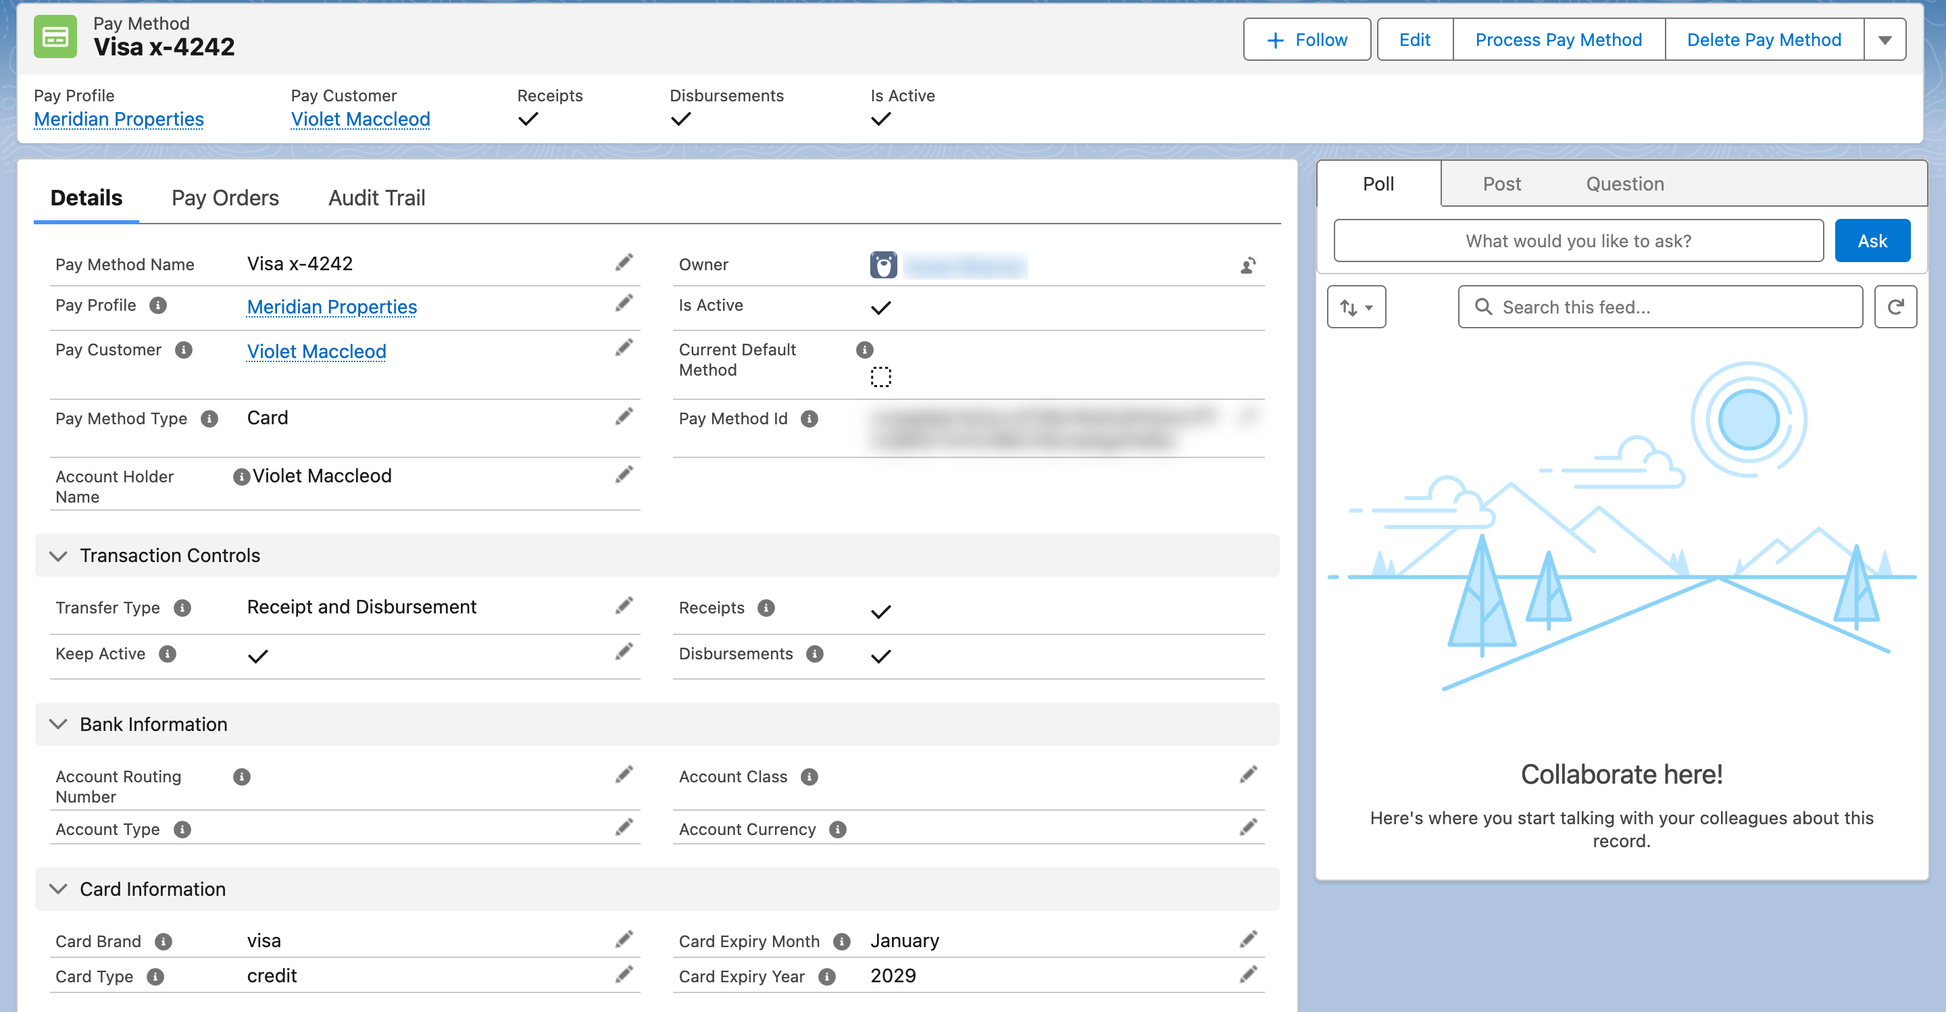
Task: Edit Pay Customer pencil icon
Action: tap(624, 348)
